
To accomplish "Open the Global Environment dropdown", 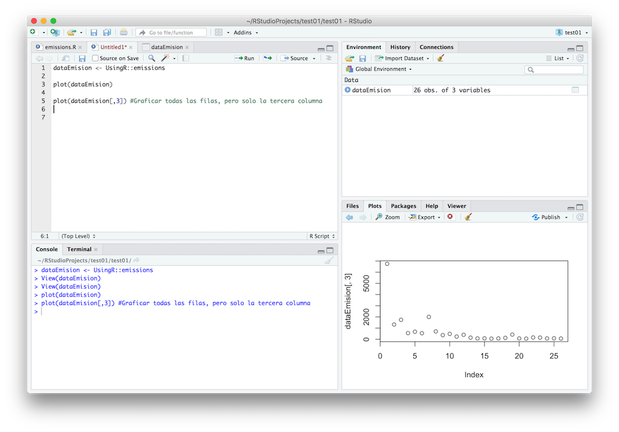I will [x=379, y=69].
